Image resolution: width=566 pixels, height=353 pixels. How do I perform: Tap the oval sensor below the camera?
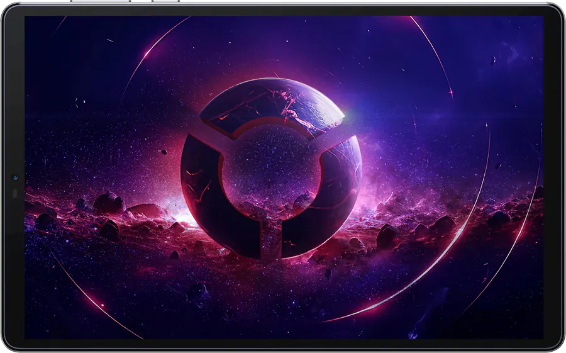point(15,194)
